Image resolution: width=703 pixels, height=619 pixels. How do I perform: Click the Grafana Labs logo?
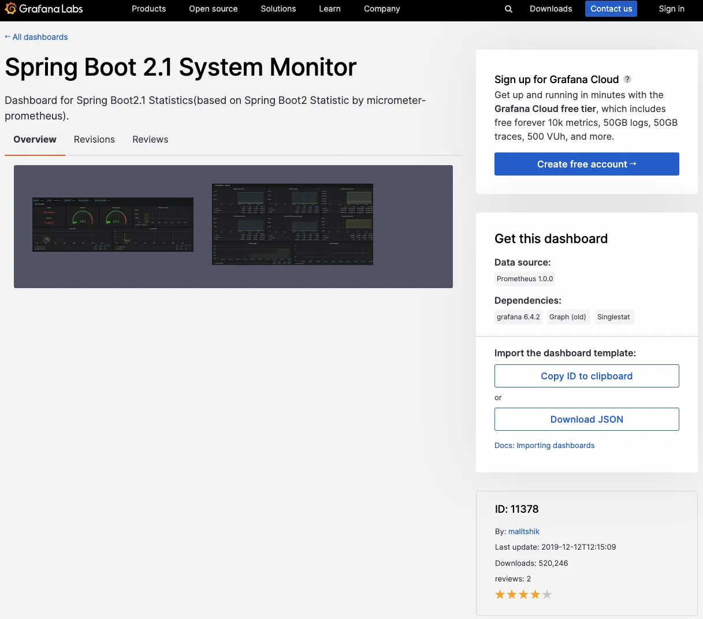pos(44,9)
